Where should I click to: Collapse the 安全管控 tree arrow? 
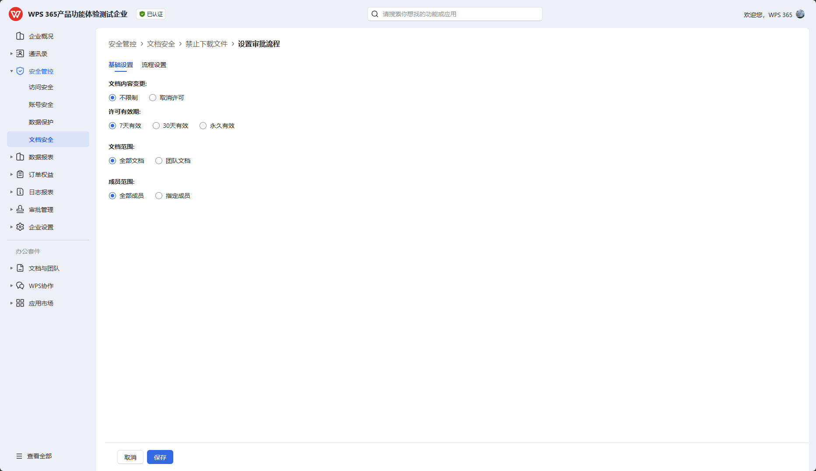pyautogui.click(x=11, y=71)
